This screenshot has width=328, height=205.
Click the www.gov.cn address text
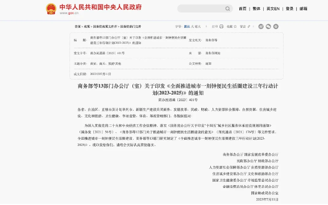tap(69, 13)
